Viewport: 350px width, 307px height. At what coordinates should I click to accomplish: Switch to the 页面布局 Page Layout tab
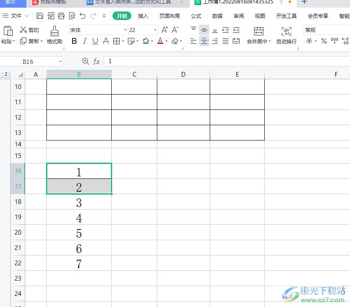[x=169, y=16]
